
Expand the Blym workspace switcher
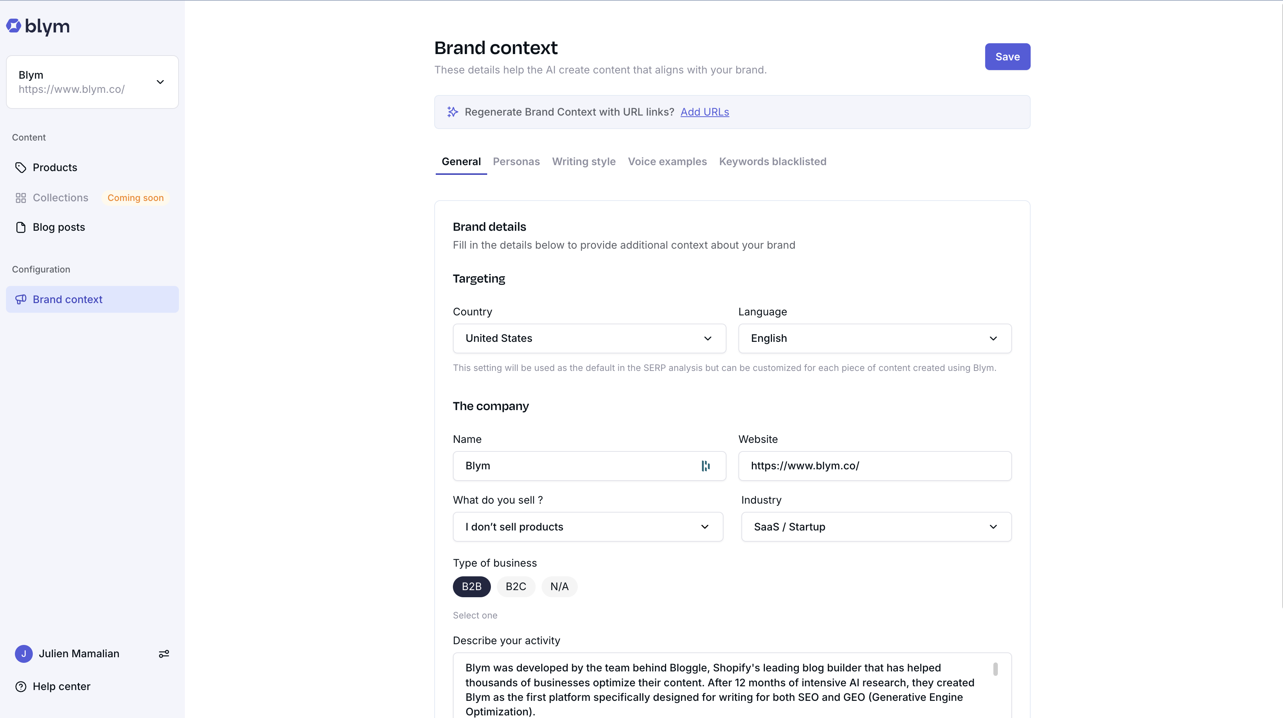coord(160,82)
